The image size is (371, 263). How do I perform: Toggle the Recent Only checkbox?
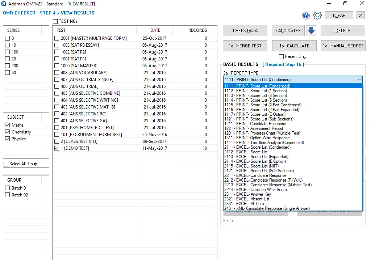281,56
